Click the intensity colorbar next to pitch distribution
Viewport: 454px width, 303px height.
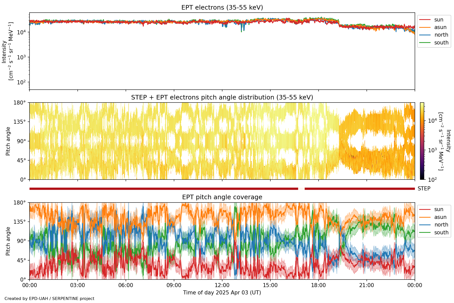(422, 141)
